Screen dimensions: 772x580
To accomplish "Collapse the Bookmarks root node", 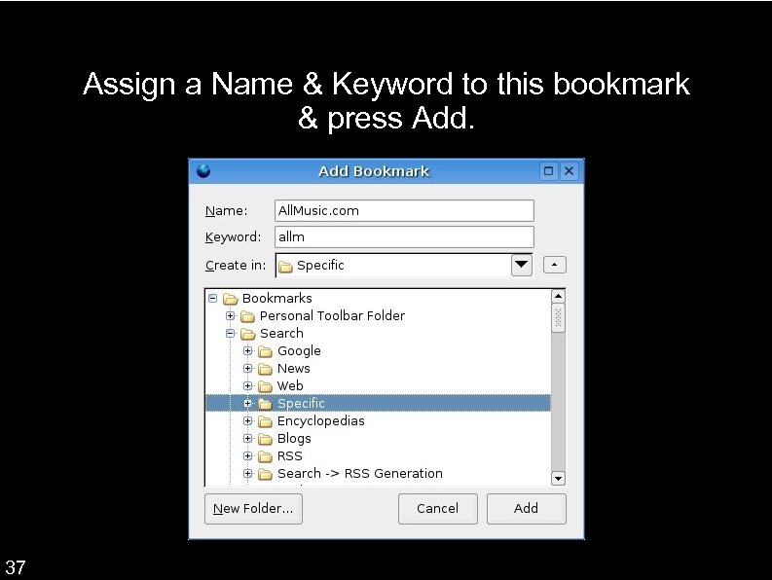I will (212, 299).
